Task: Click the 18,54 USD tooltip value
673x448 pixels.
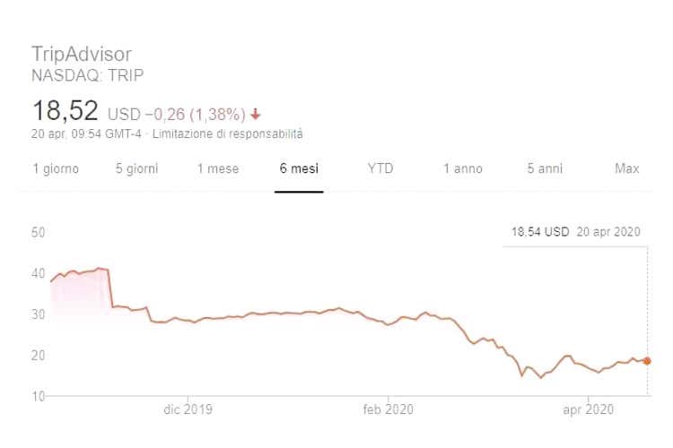Action: 540,231
